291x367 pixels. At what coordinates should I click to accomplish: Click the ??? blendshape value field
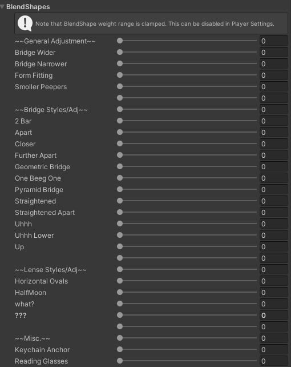pyautogui.click(x=273, y=316)
